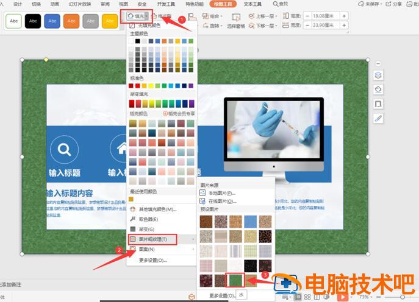
Task: Switch to the 视图 view tab
Action: point(123,4)
